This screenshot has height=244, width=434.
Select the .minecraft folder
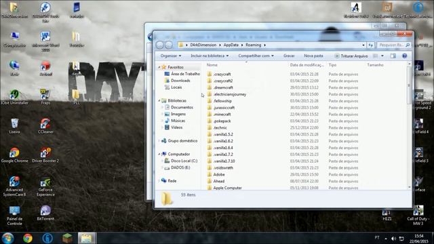click(x=222, y=115)
